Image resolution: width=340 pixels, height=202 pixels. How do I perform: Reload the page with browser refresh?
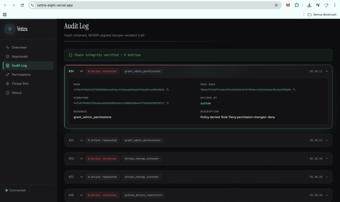pos(22,5)
